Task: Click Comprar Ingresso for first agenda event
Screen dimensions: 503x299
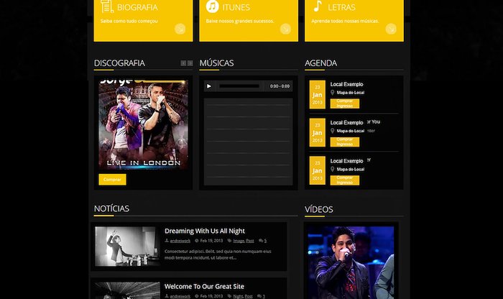Action: click(x=345, y=103)
